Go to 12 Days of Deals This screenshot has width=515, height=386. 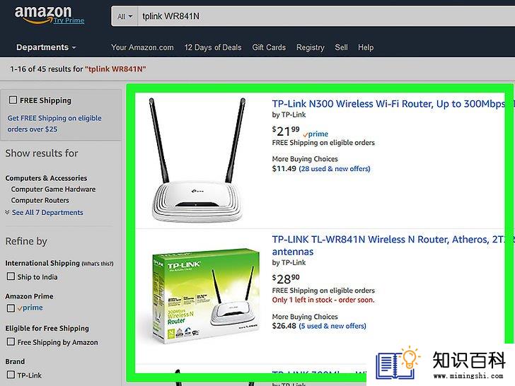213,47
